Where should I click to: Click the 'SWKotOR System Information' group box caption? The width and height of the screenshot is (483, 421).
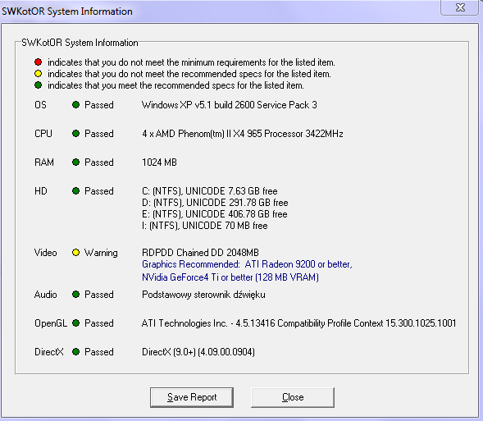tap(80, 43)
